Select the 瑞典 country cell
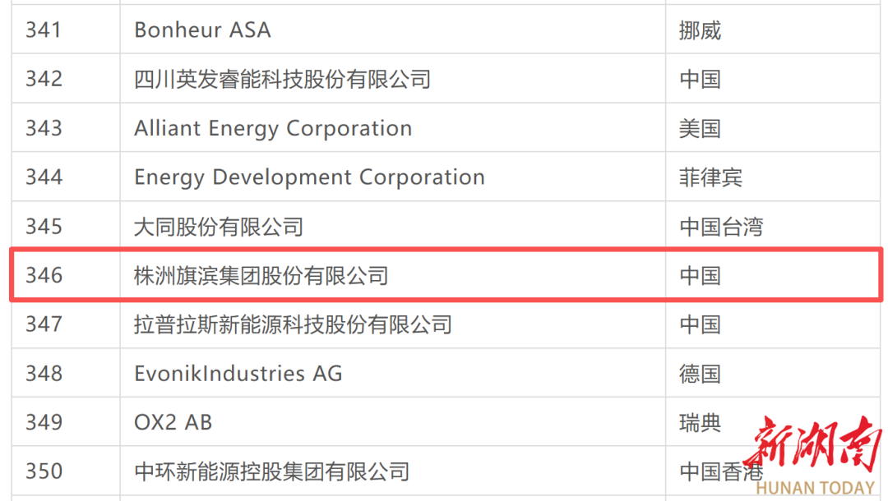 point(700,422)
